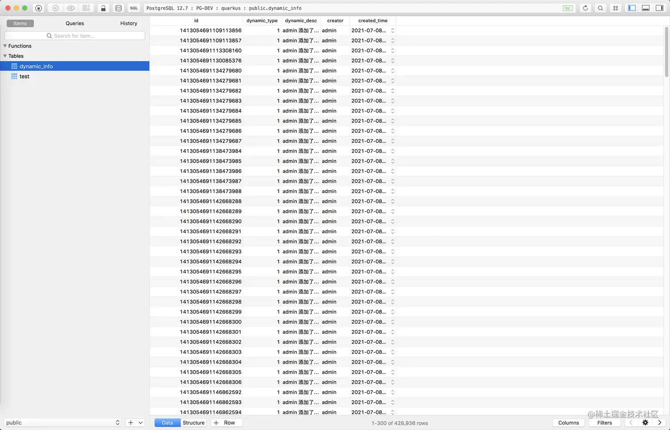Image resolution: width=670 pixels, height=430 pixels.
Task: Open the database list cylinder icon
Action: tap(118, 8)
